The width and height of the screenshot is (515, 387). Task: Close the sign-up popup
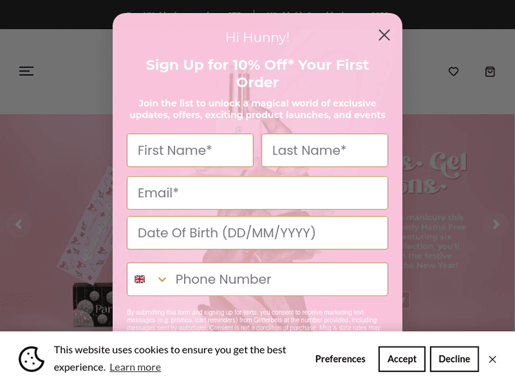384,35
